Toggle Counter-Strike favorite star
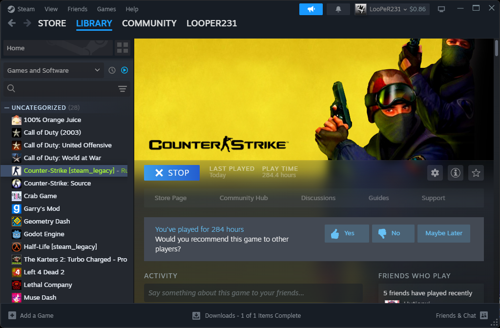This screenshot has width=500, height=328. (x=476, y=173)
